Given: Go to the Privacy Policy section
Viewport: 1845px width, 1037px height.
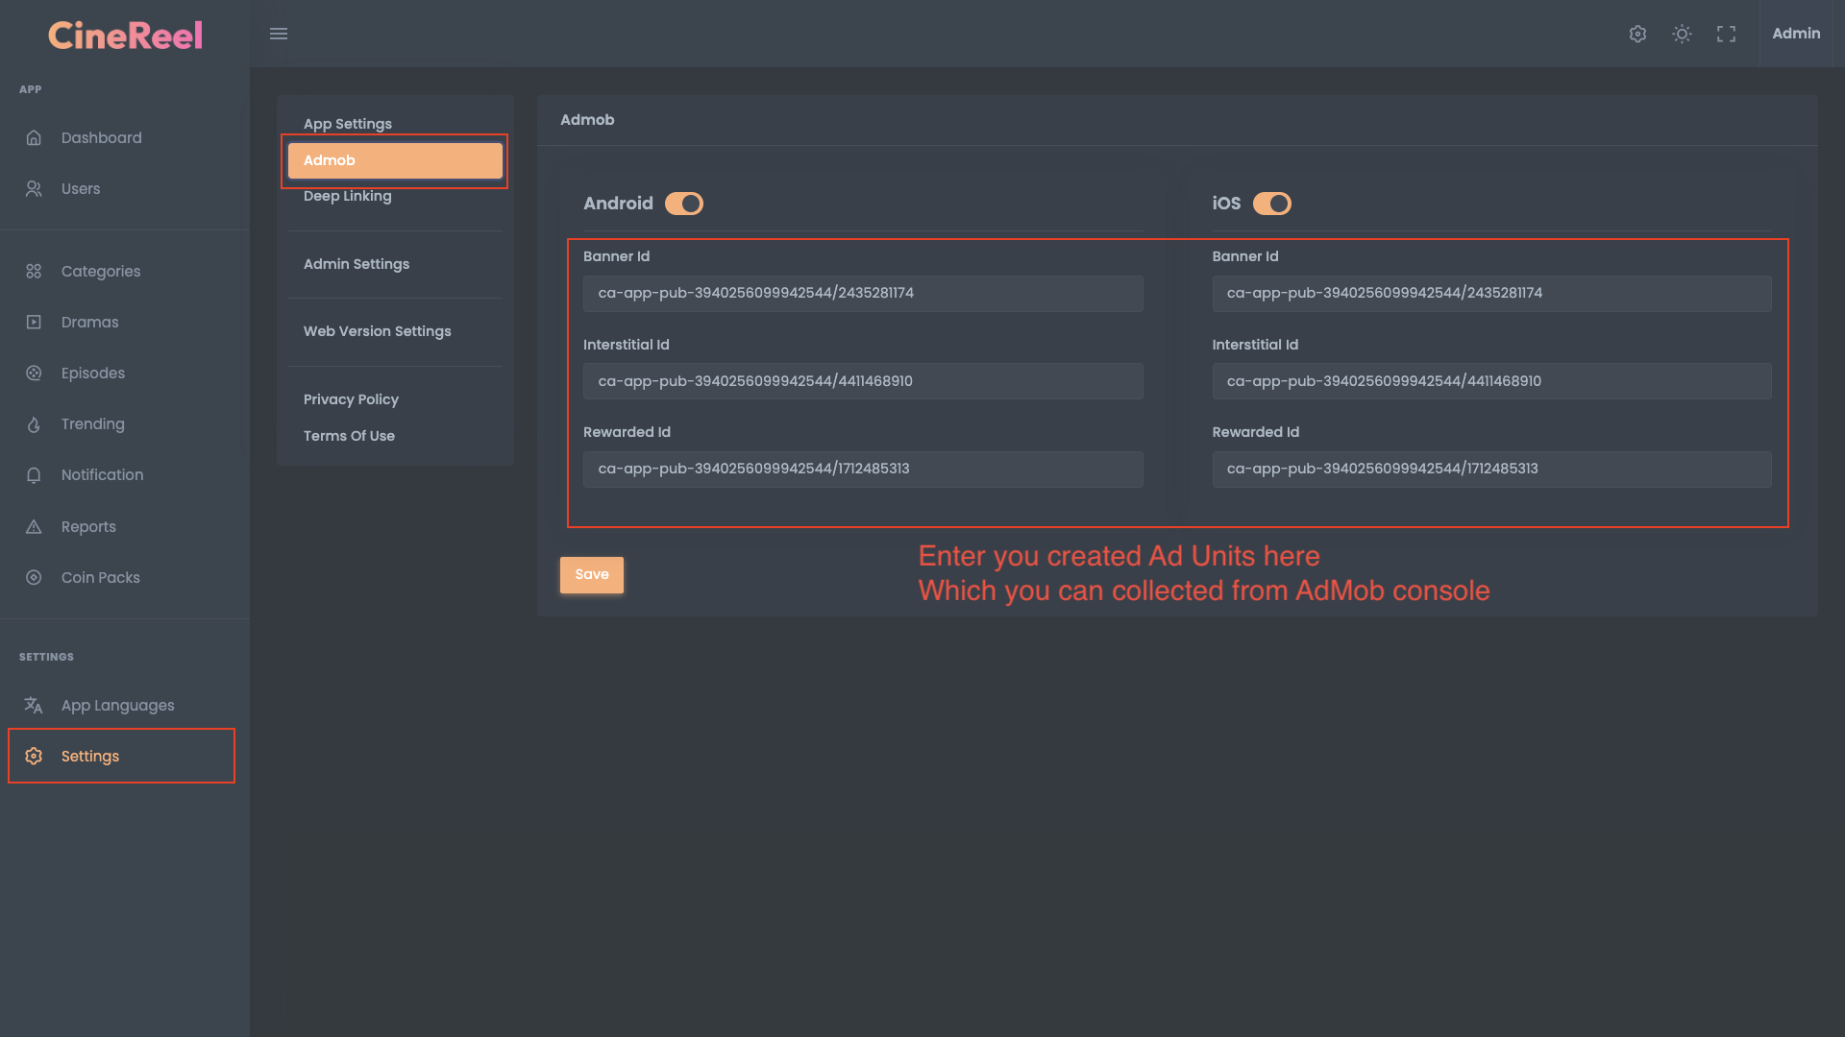Looking at the screenshot, I should 351,399.
